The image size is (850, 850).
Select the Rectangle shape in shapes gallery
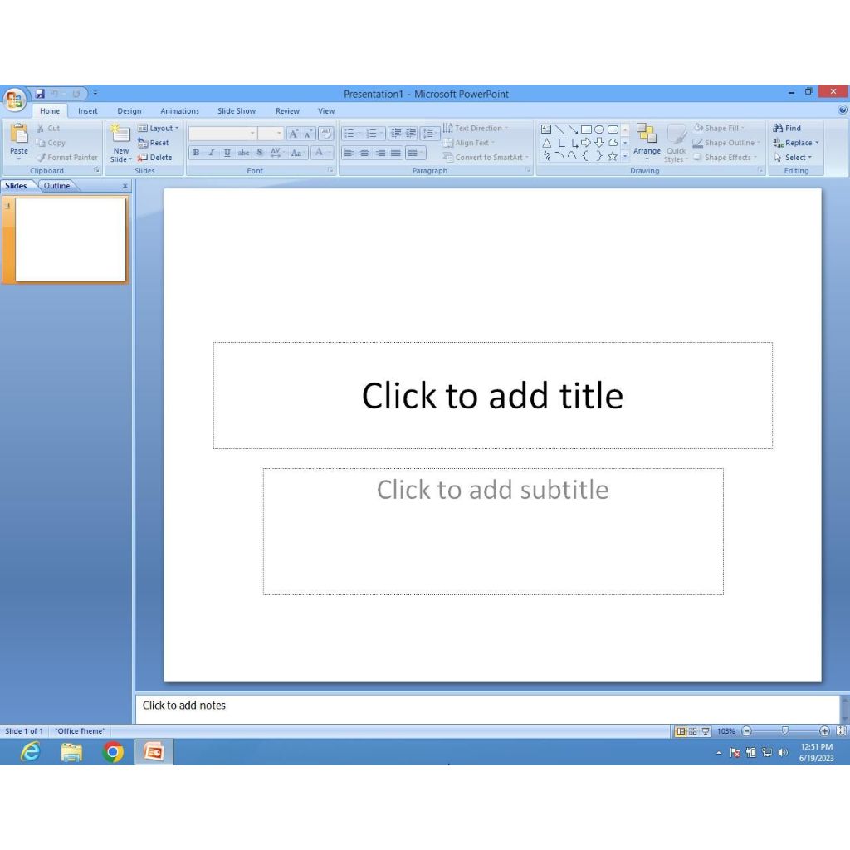[586, 129]
